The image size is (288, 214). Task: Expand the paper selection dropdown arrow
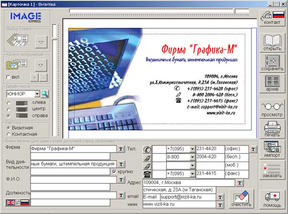point(41,43)
